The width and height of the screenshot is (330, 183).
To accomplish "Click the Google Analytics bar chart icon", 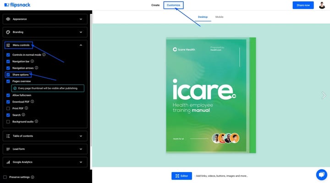I will [8, 162].
